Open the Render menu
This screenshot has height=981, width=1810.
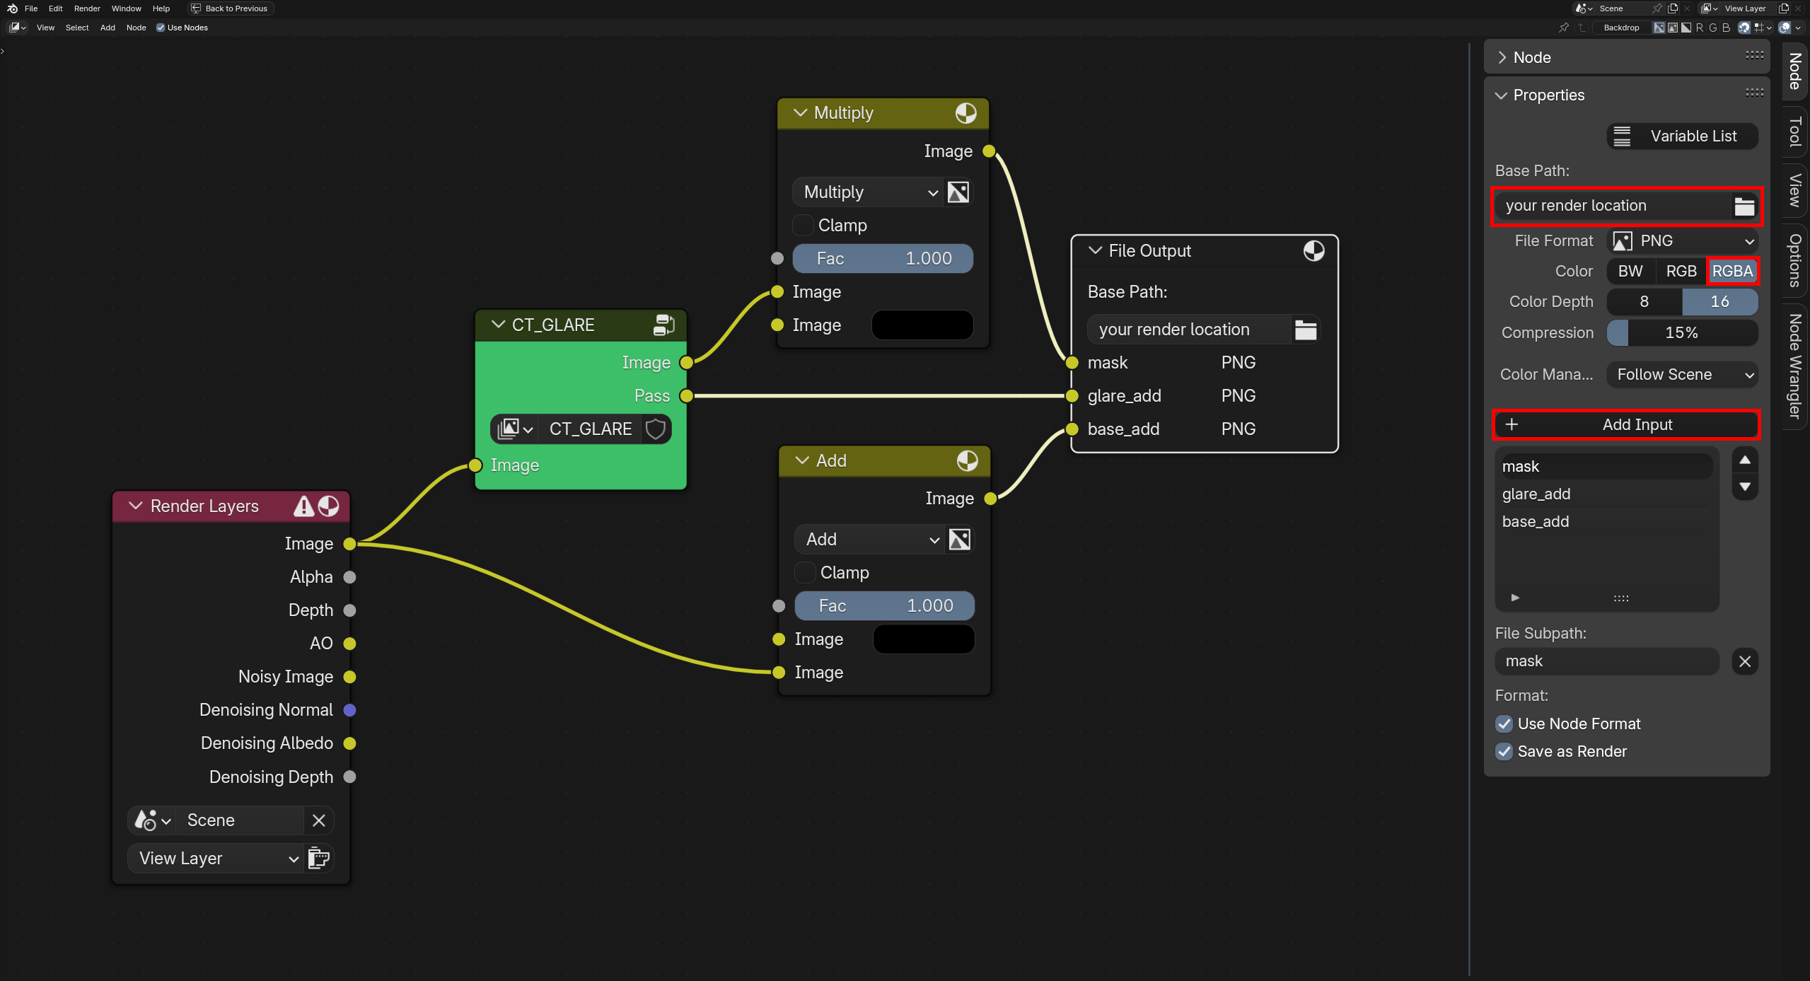coord(87,8)
